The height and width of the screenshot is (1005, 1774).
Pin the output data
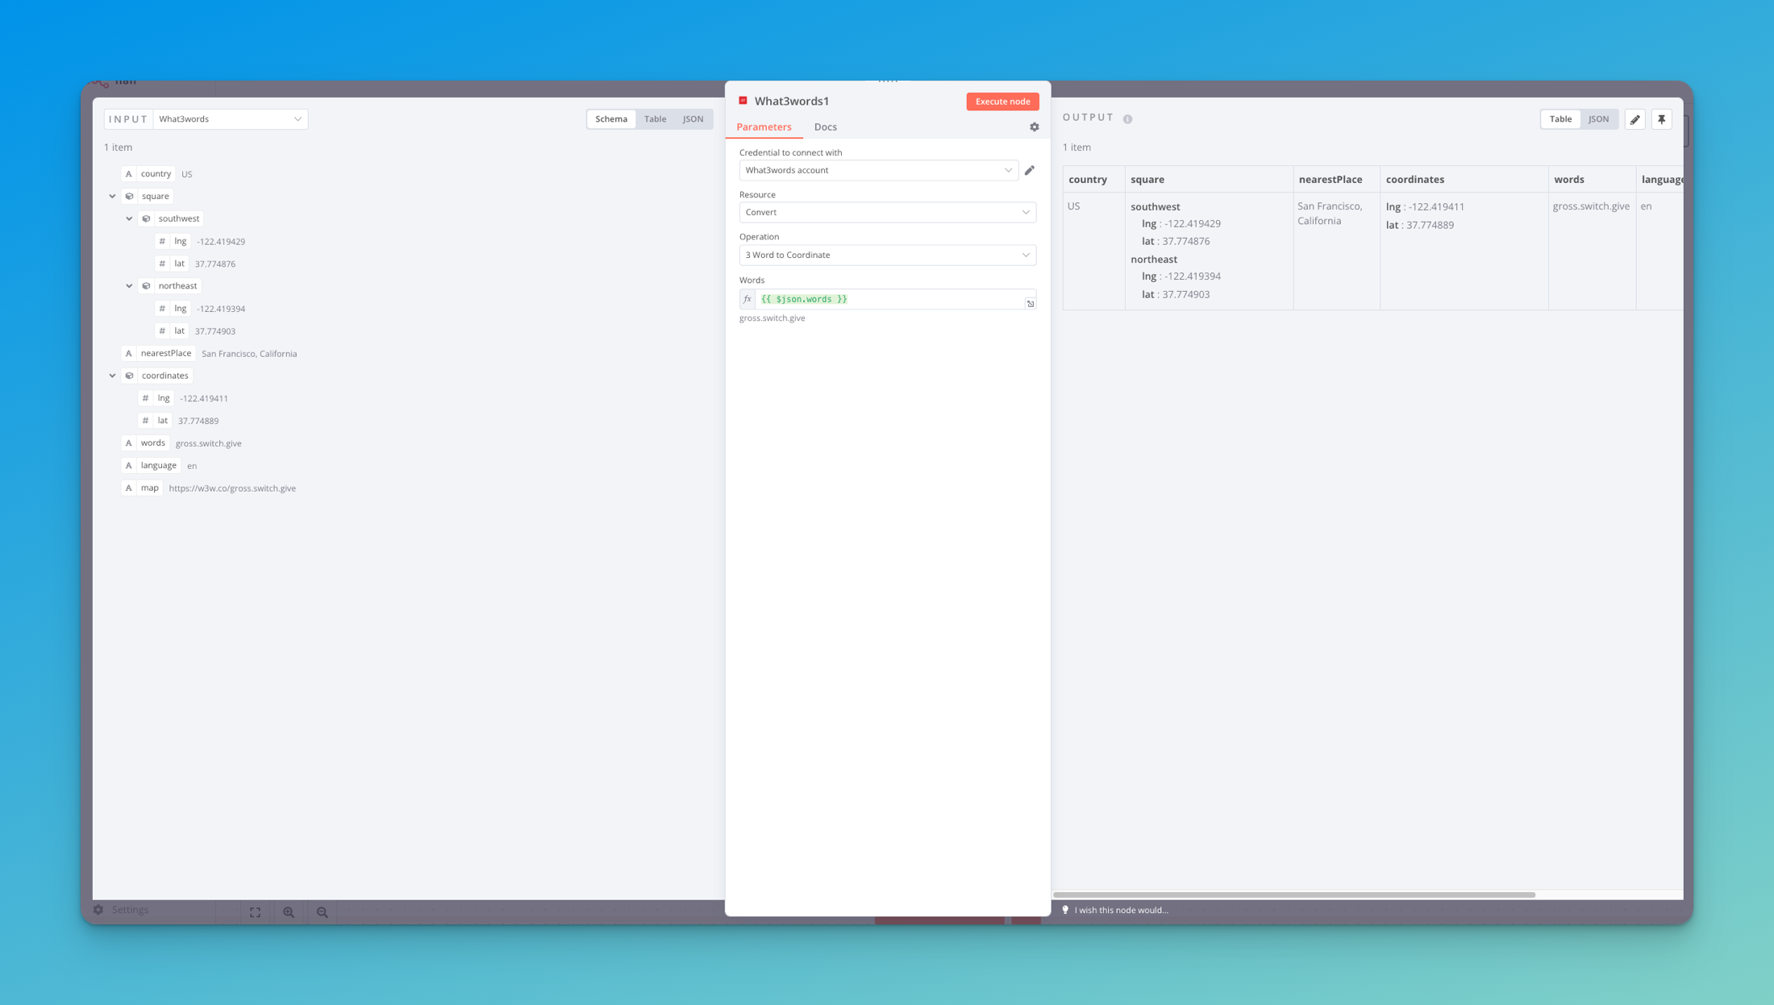1661,119
